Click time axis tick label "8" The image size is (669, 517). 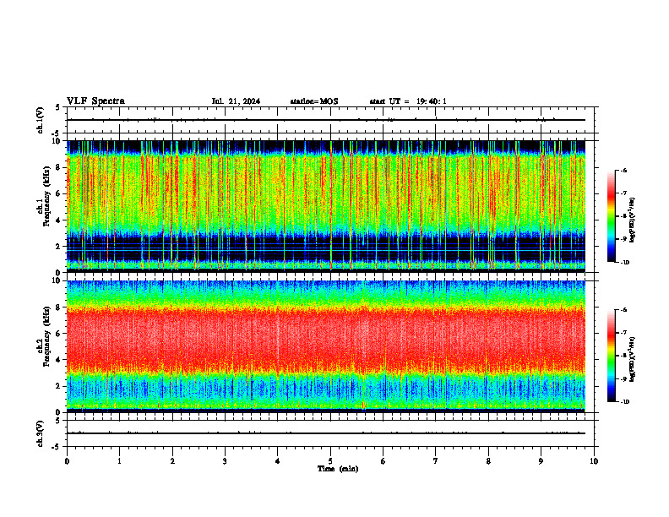click(x=488, y=461)
